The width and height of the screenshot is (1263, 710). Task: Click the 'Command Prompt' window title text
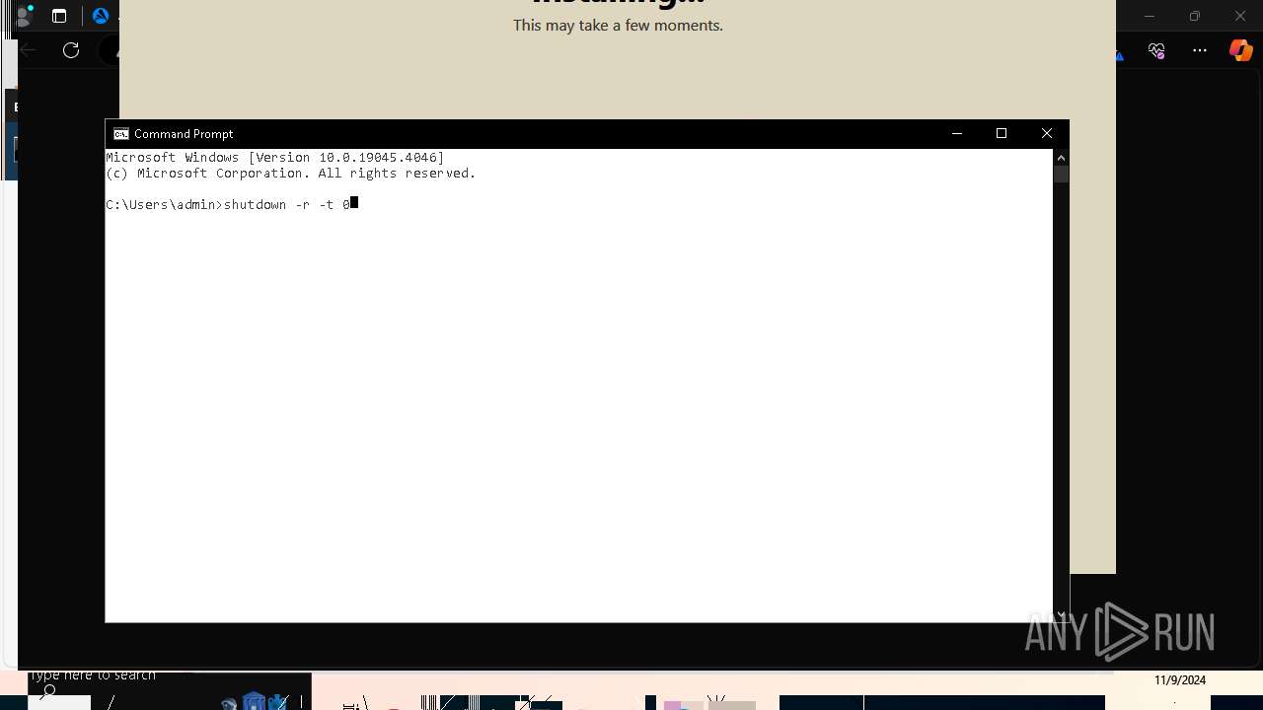184,134
